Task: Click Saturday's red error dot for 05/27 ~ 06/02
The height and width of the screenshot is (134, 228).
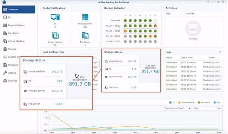Action: pos(155,26)
